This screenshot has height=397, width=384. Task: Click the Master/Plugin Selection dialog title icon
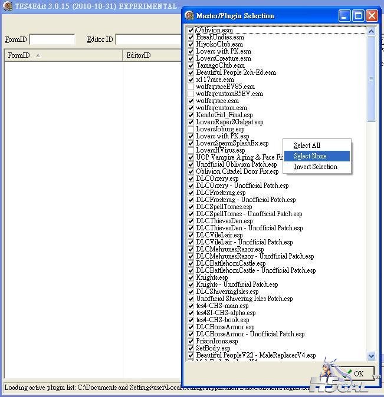pos(190,16)
